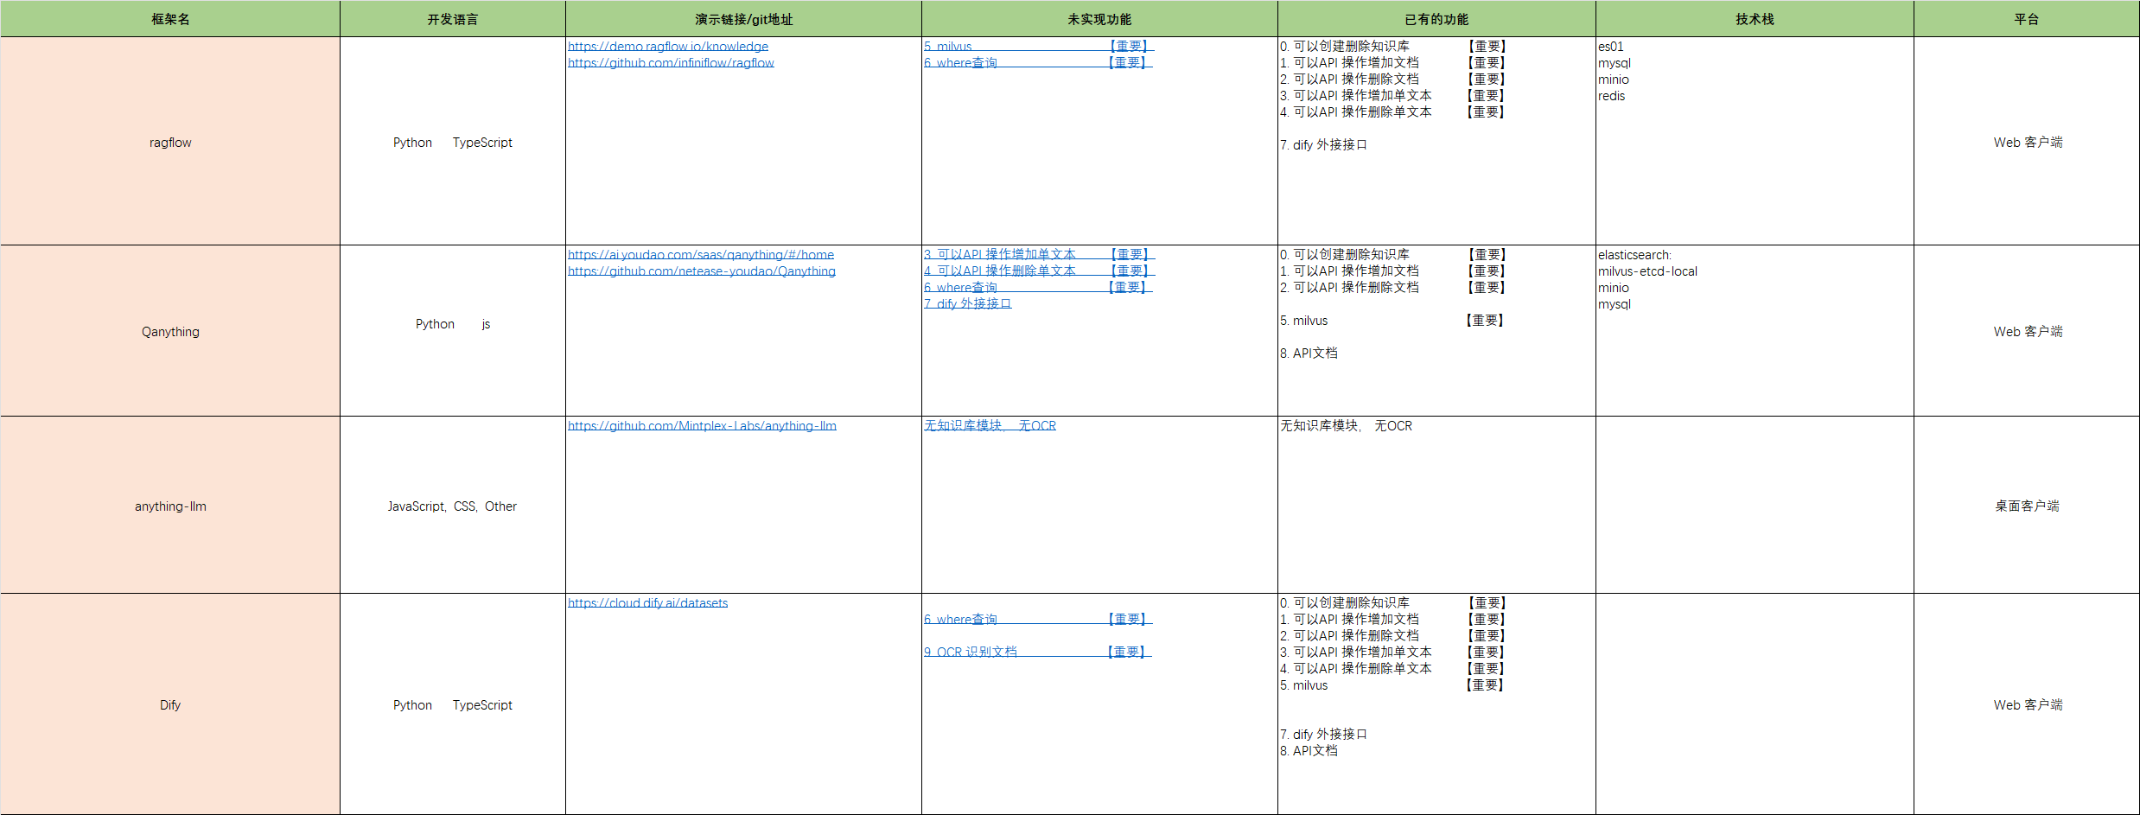The image size is (2140, 815).
Task: Click the '桌面客户端' platform cell
Action: pos(2027,506)
